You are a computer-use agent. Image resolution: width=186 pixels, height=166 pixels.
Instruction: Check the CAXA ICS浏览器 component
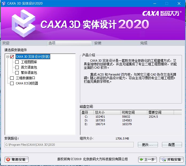coord(12,83)
